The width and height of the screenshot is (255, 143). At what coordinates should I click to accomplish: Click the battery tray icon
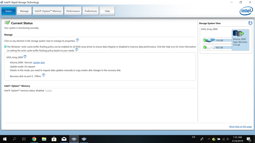pyautogui.click(x=218, y=139)
